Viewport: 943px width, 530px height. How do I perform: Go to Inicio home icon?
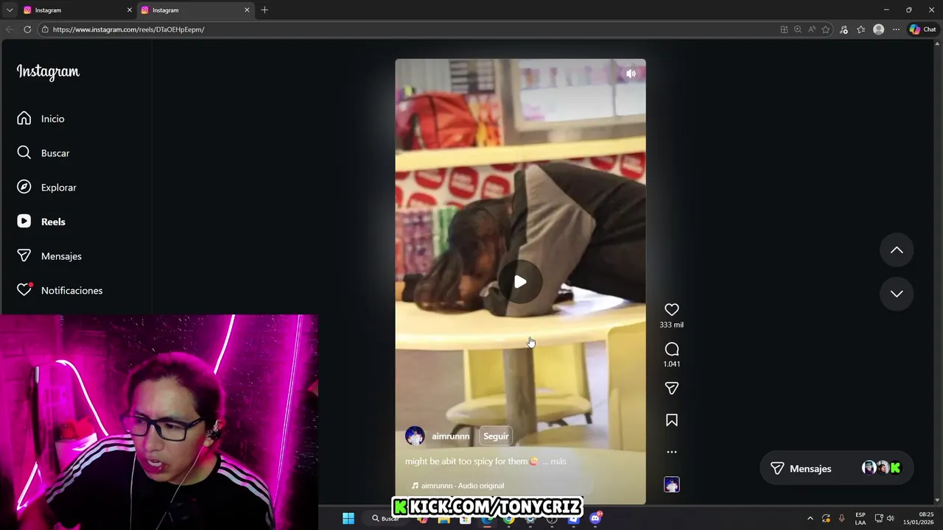click(24, 119)
